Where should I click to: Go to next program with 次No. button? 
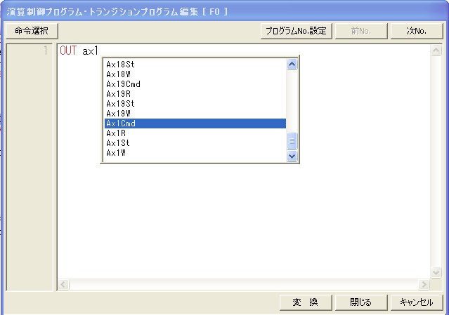point(417,31)
